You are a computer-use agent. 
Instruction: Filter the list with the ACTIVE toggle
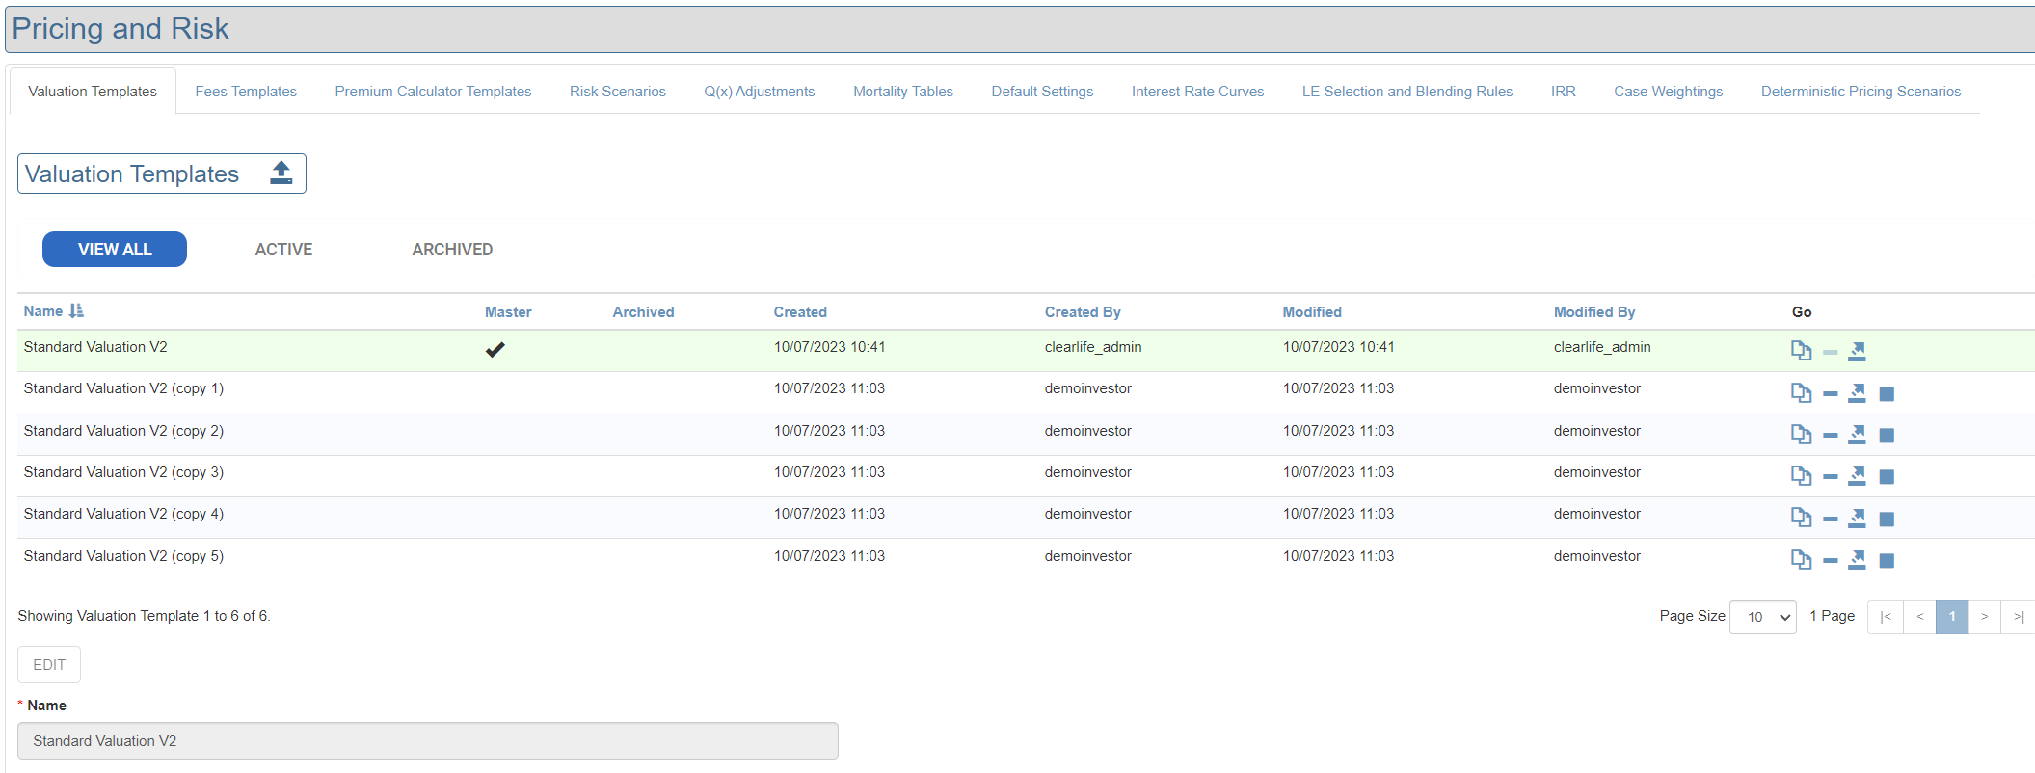(283, 250)
